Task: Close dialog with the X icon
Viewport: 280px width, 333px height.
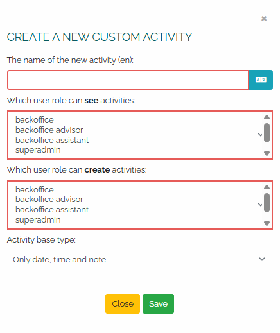Action: [264, 19]
